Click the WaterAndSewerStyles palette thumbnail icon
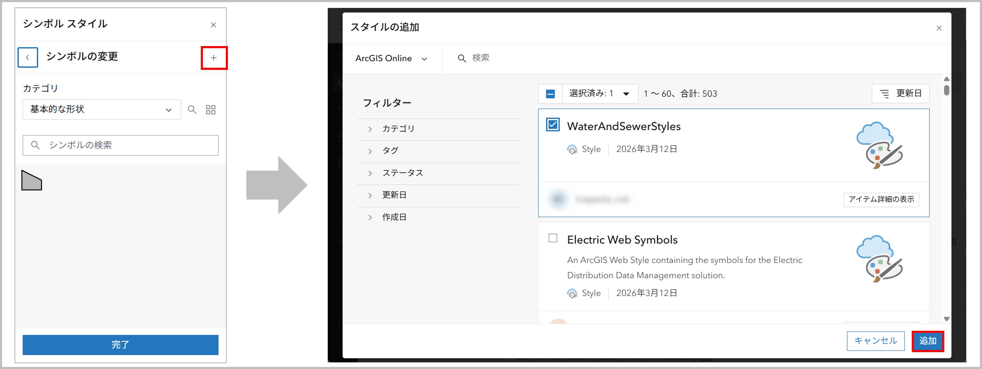This screenshot has height=369, width=982. click(x=879, y=145)
